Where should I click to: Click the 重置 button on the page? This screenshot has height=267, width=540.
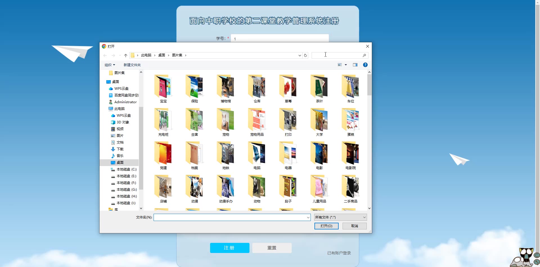click(272, 248)
